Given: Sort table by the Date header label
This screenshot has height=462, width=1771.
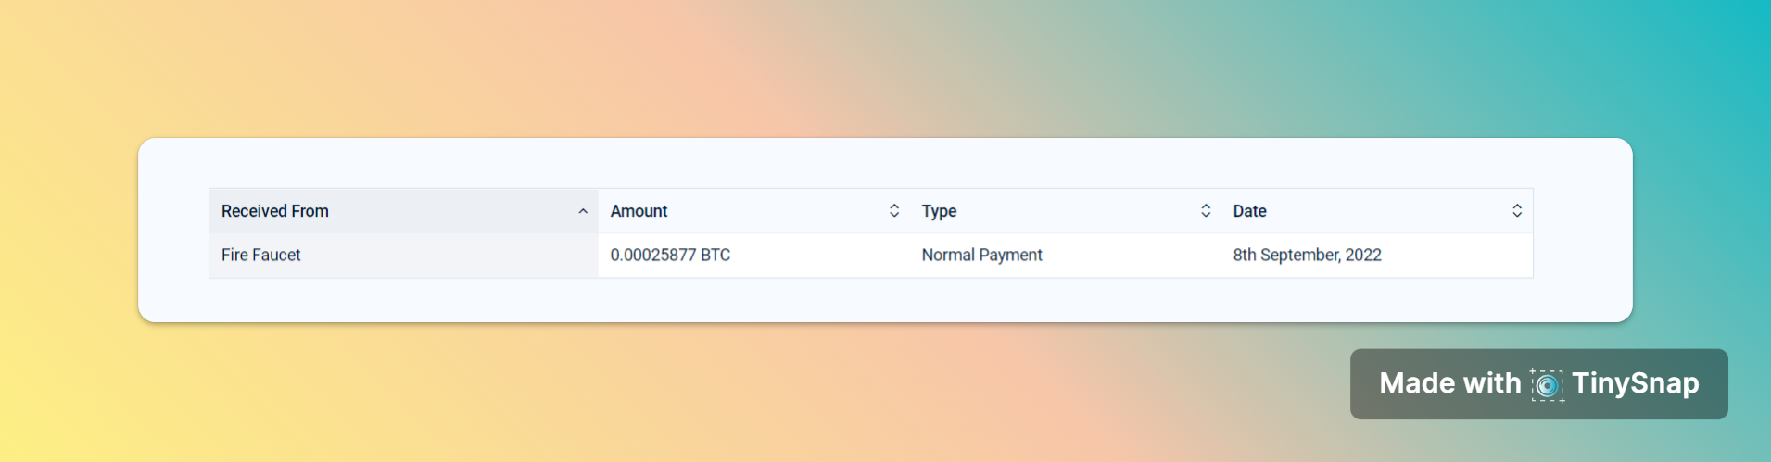Looking at the screenshot, I should pyautogui.click(x=1249, y=211).
